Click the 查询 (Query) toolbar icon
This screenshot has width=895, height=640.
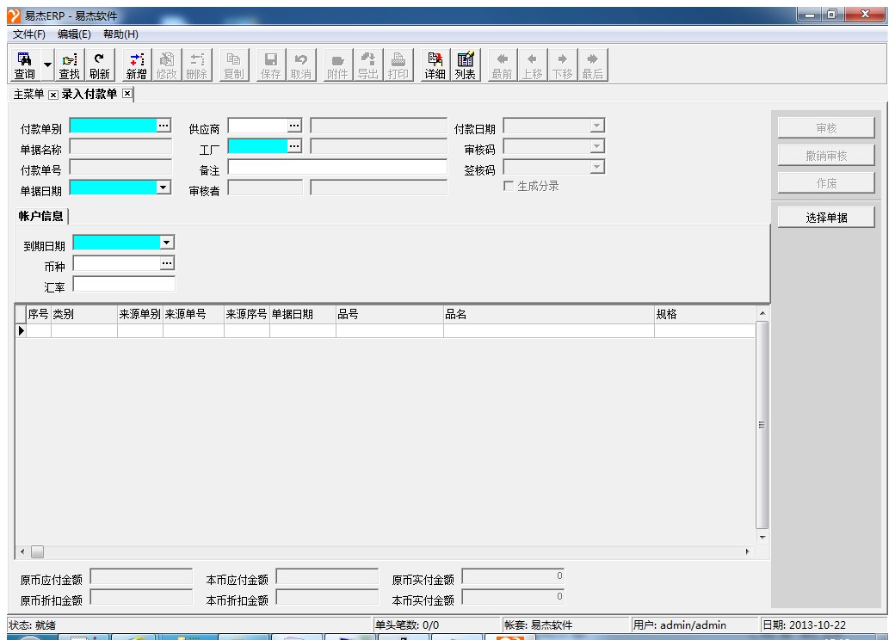(x=24, y=65)
